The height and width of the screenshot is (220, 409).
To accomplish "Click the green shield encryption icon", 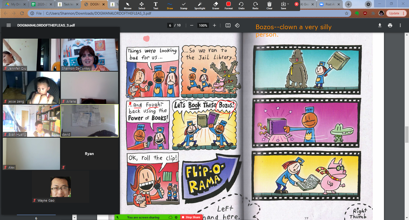I will (176, 217).
